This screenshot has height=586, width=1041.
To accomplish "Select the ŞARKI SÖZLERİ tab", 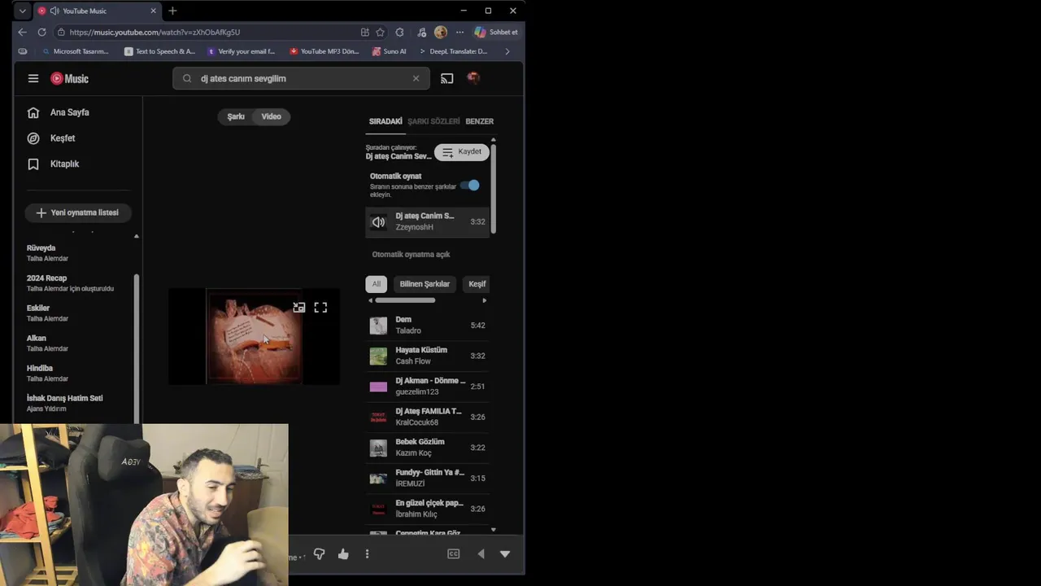I will 433,121.
